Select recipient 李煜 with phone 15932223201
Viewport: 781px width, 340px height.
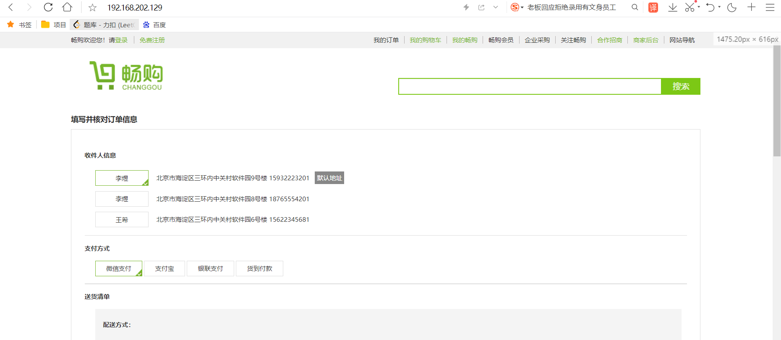tap(122, 178)
